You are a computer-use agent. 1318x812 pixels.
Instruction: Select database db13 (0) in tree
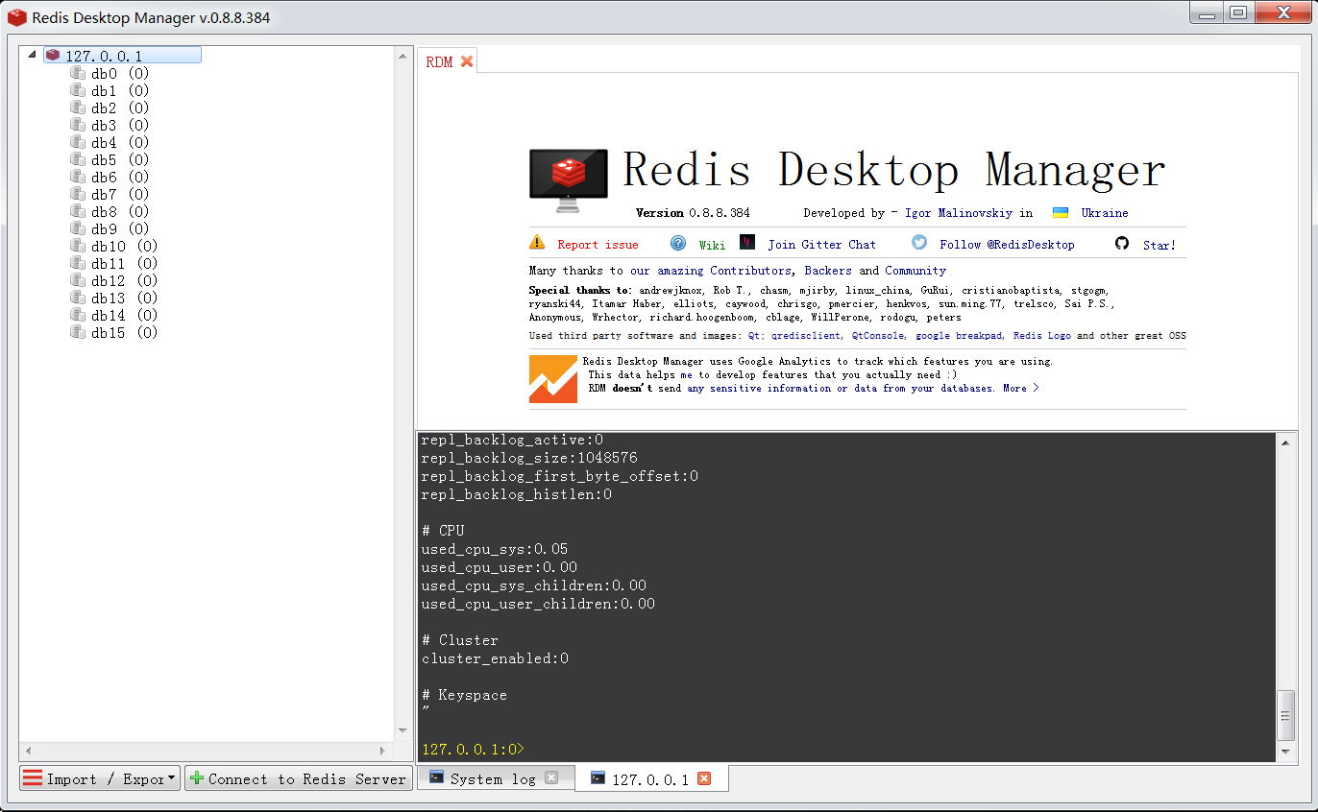pyautogui.click(x=124, y=299)
